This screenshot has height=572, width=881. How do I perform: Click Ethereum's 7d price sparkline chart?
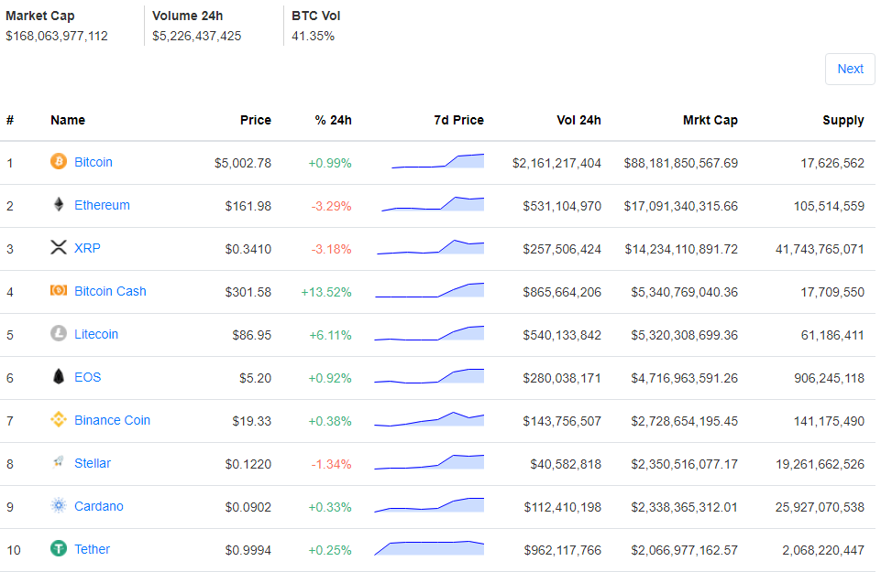(x=433, y=204)
